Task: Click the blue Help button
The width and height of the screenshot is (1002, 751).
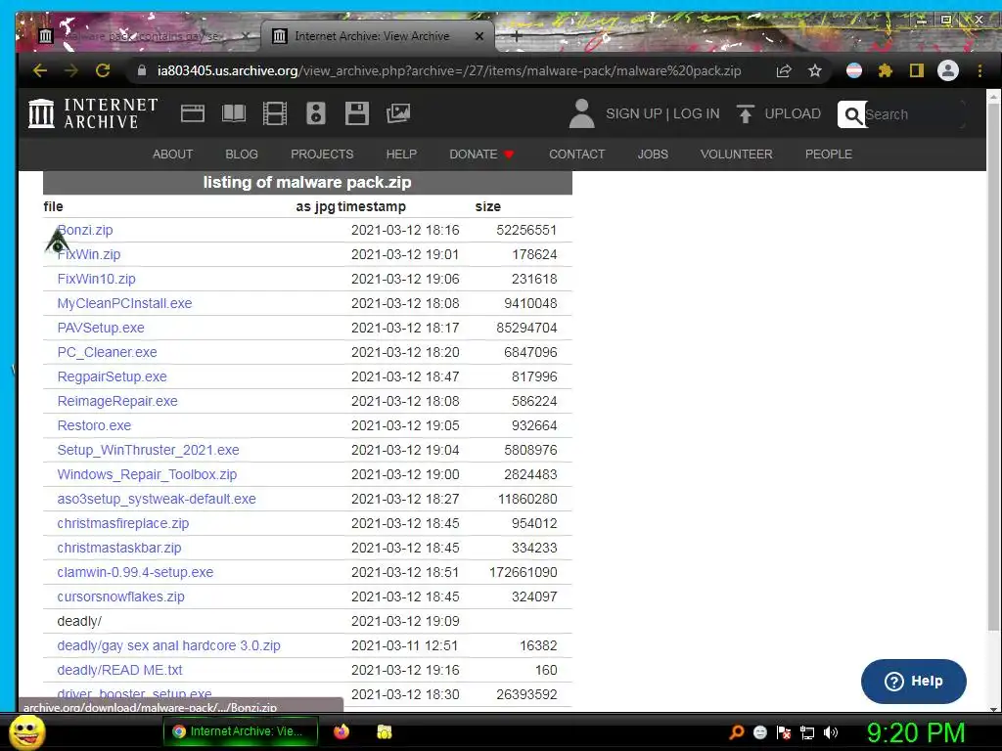Action: click(914, 682)
